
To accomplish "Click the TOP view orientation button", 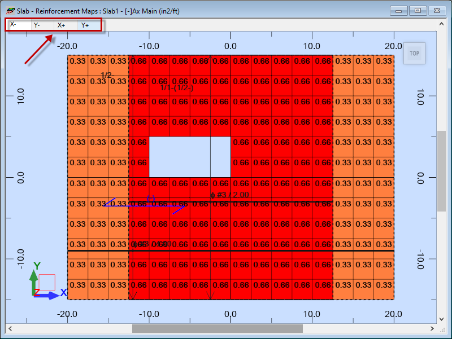I will (x=414, y=53).
